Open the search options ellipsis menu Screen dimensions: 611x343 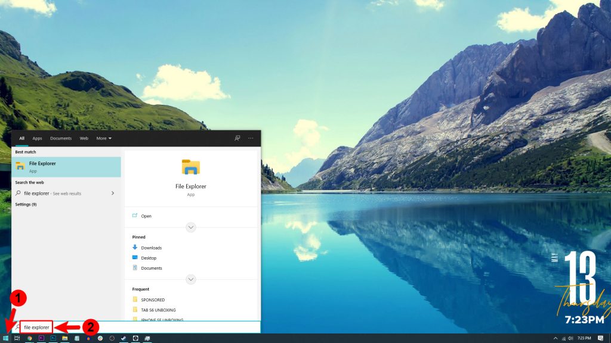251,138
